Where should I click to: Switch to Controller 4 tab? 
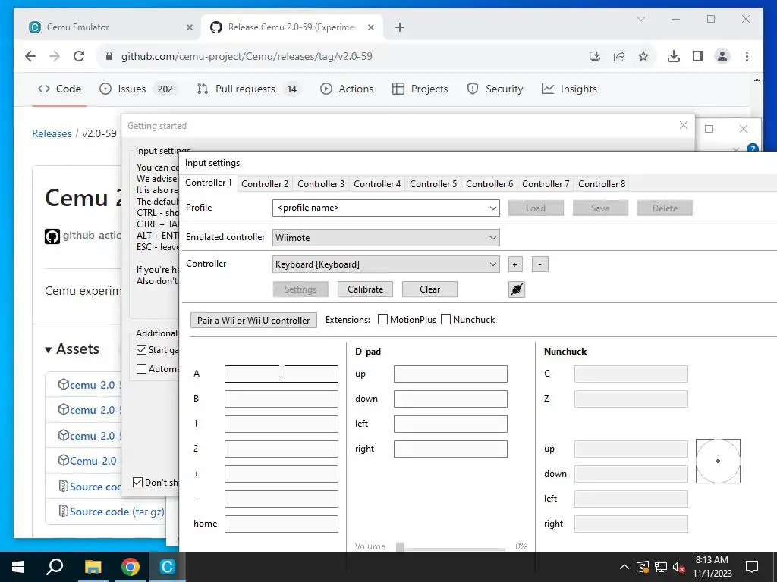377,184
